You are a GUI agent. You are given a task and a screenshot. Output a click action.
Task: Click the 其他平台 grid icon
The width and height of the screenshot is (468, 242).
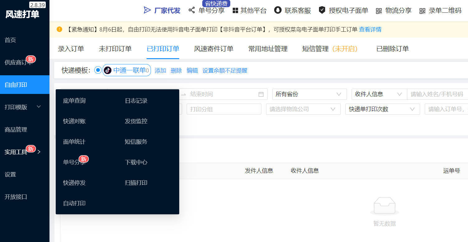tap(235, 11)
